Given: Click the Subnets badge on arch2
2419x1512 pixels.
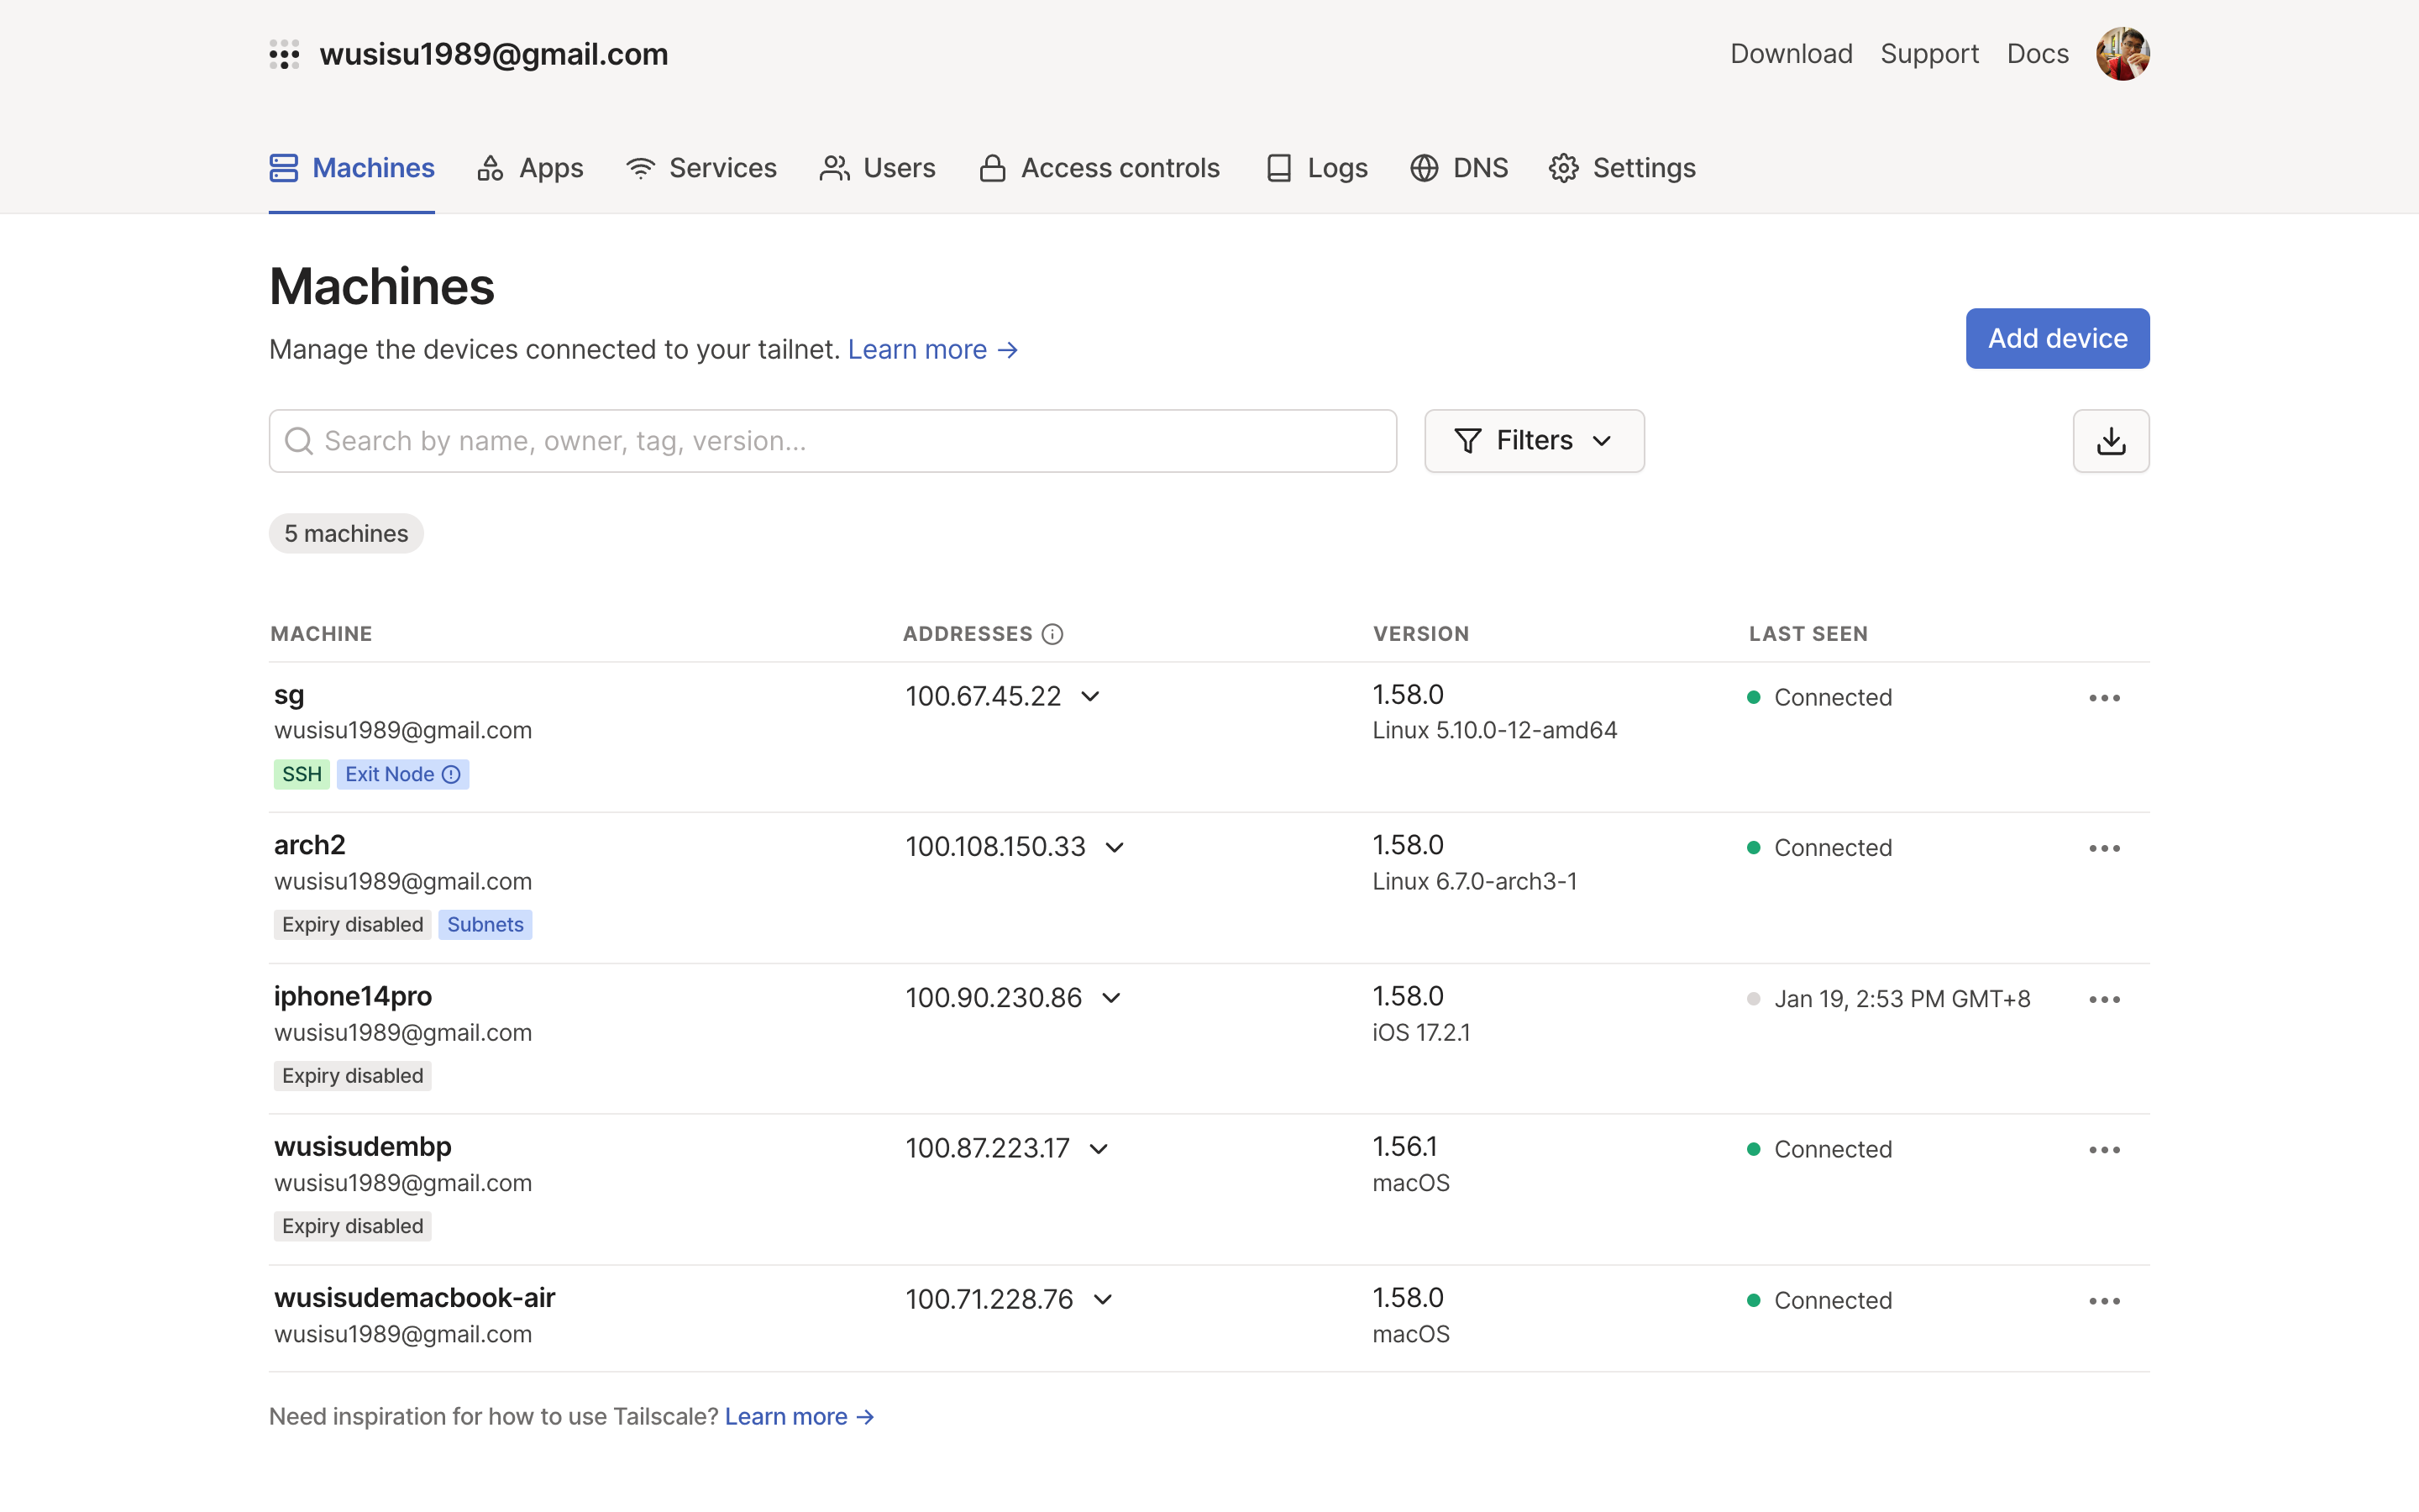Looking at the screenshot, I should coord(485,925).
